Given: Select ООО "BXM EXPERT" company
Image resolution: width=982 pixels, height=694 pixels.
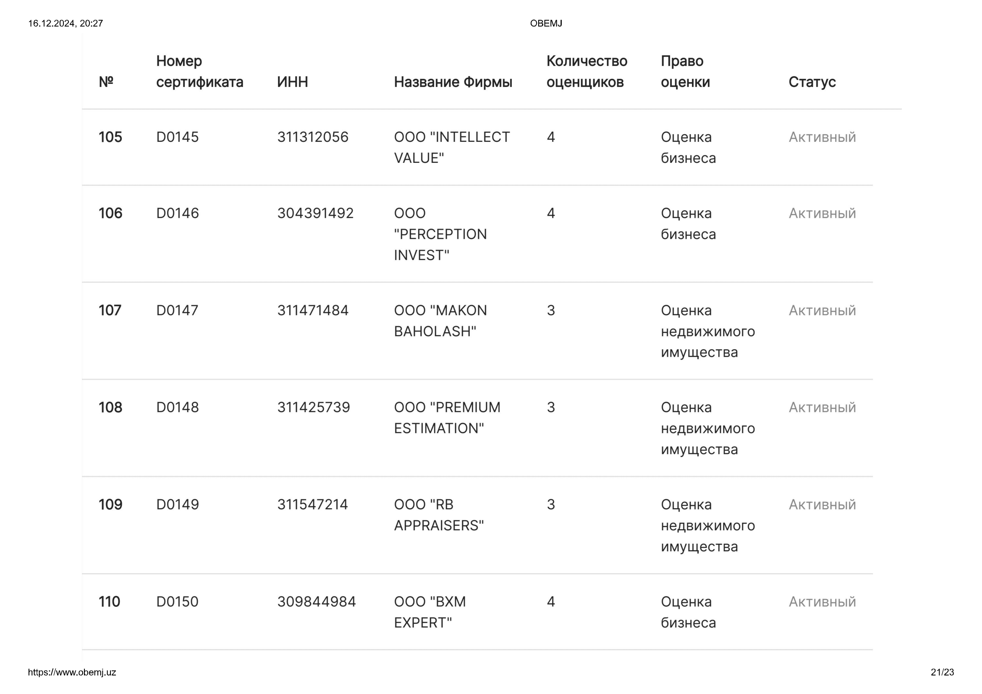Looking at the screenshot, I should tap(430, 612).
